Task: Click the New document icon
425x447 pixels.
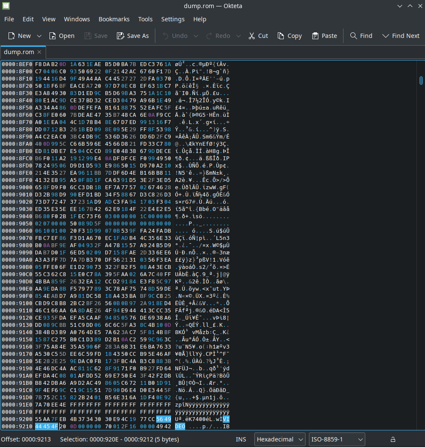Action: pos(12,36)
